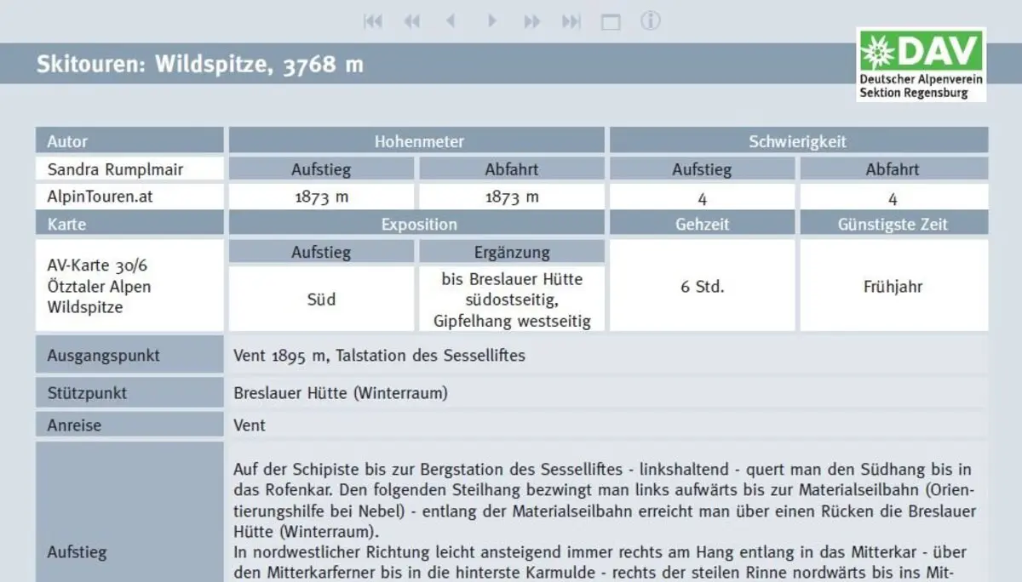Screen dimensions: 1022x582
Task: Go to the next page
Action: (x=491, y=21)
